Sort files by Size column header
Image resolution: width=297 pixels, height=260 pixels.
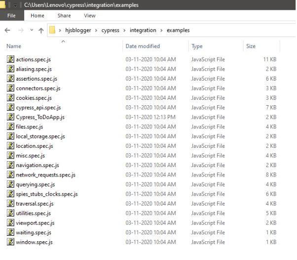tap(251, 46)
